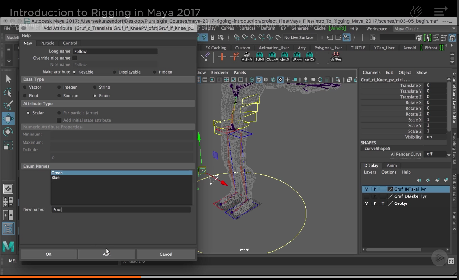Toggle smooth shade all in viewport toolbar
This screenshot has height=280, width=459.
pyautogui.click(x=259, y=80)
